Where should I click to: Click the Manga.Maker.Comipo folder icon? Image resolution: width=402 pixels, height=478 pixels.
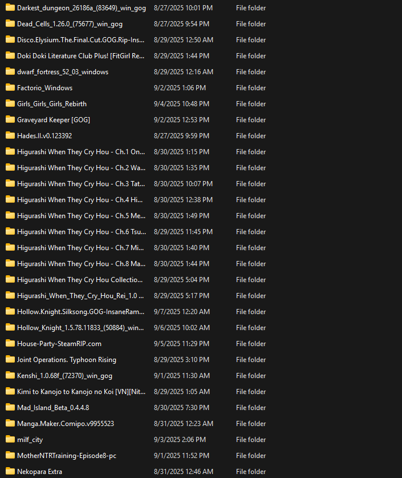tap(10, 423)
